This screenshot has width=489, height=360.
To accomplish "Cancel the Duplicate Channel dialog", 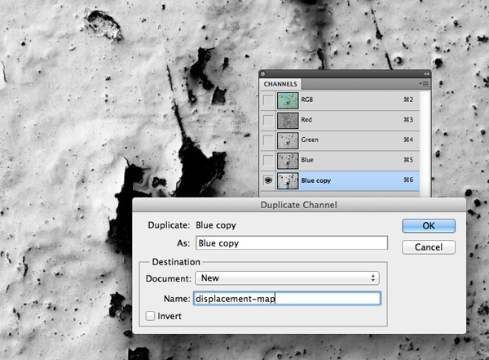I will [x=428, y=247].
